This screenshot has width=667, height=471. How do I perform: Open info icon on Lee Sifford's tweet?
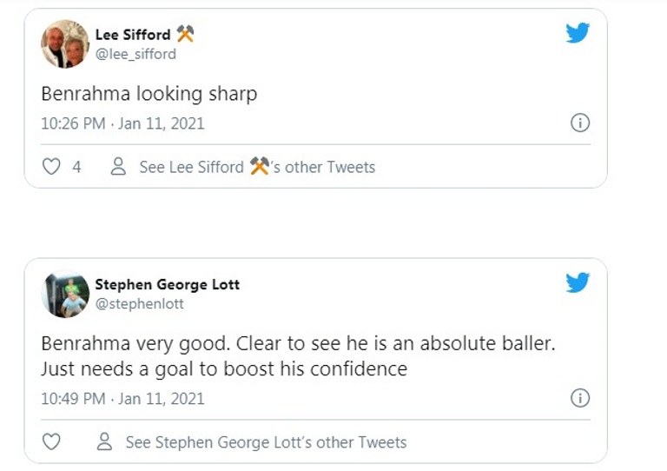tap(579, 123)
